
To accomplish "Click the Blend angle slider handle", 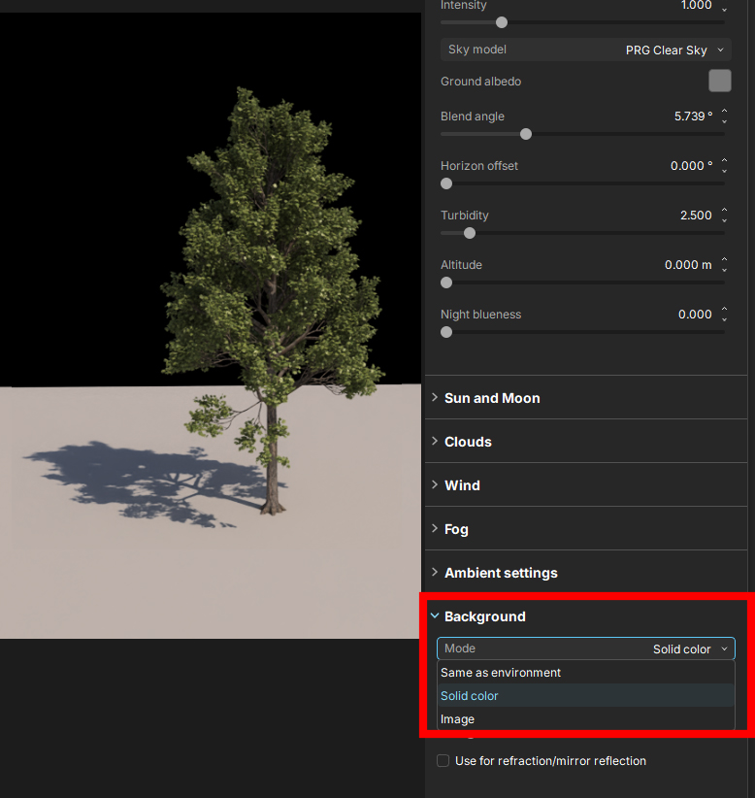I will (526, 134).
